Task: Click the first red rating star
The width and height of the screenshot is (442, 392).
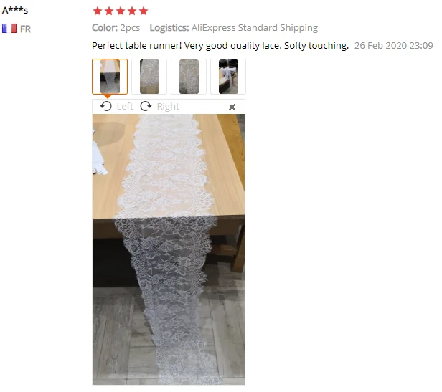Action: point(98,11)
